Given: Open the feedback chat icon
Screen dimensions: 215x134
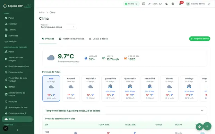Looking at the screenshot, I should (144, 4).
